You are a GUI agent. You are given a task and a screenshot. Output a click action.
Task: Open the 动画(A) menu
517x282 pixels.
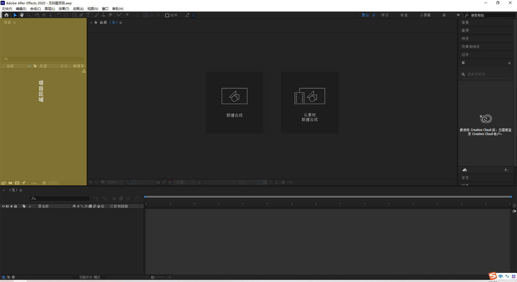tap(78, 9)
